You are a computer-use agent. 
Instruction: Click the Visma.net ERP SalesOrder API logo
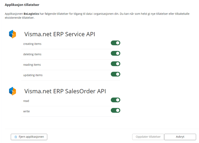pyautogui.click(x=12, y=91)
